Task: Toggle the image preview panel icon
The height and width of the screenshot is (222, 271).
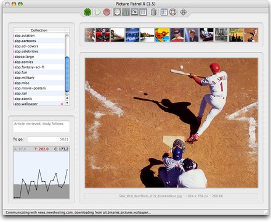Action: 134,12
